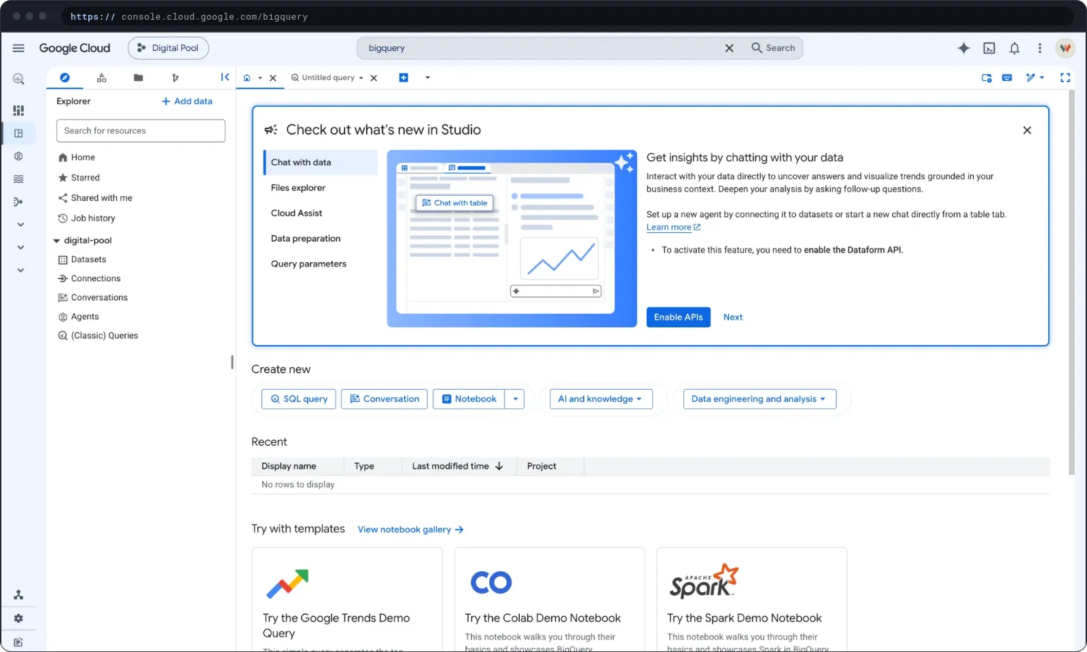Open the settings gear in left rail

coord(18,619)
